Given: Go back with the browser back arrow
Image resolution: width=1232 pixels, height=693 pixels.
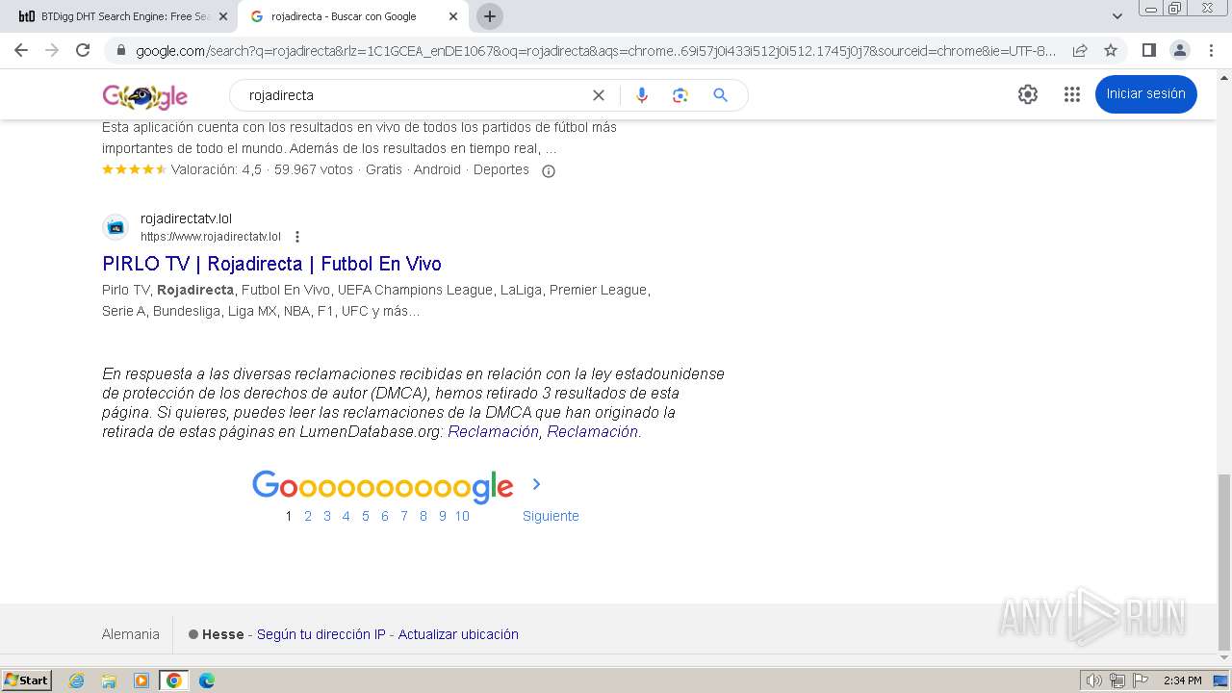Looking at the screenshot, I should tap(21, 50).
